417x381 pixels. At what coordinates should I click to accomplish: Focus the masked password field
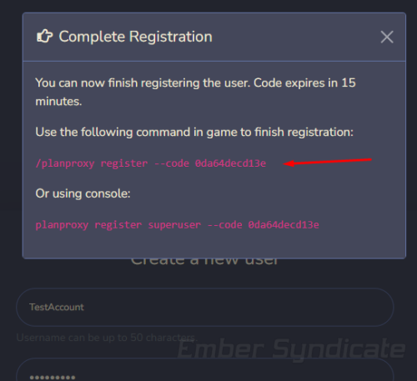tap(205, 370)
